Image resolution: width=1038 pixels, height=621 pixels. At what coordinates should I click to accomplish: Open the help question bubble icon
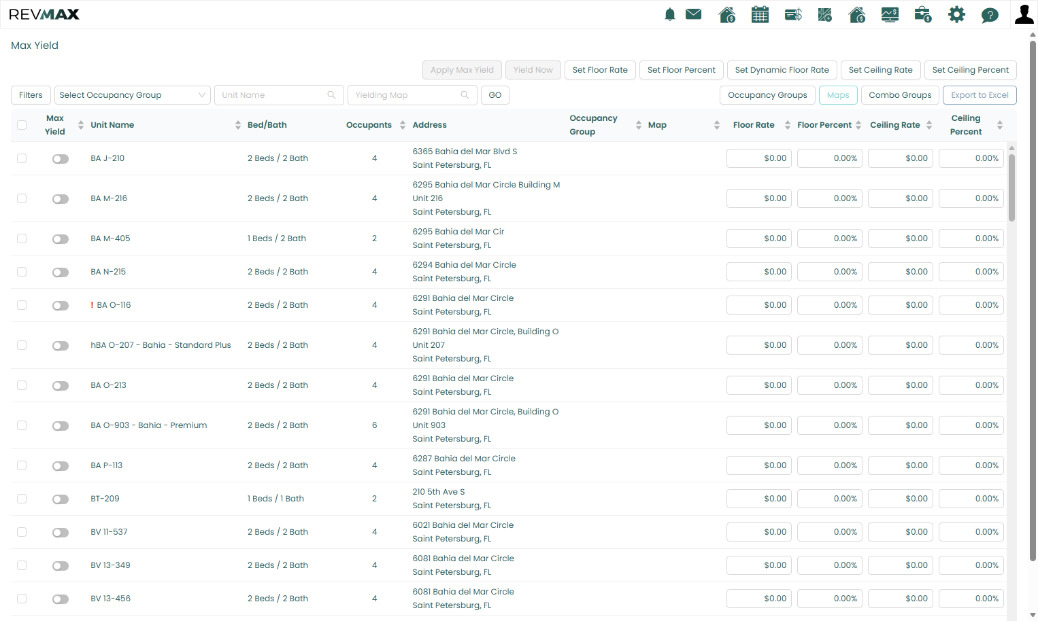coord(990,14)
